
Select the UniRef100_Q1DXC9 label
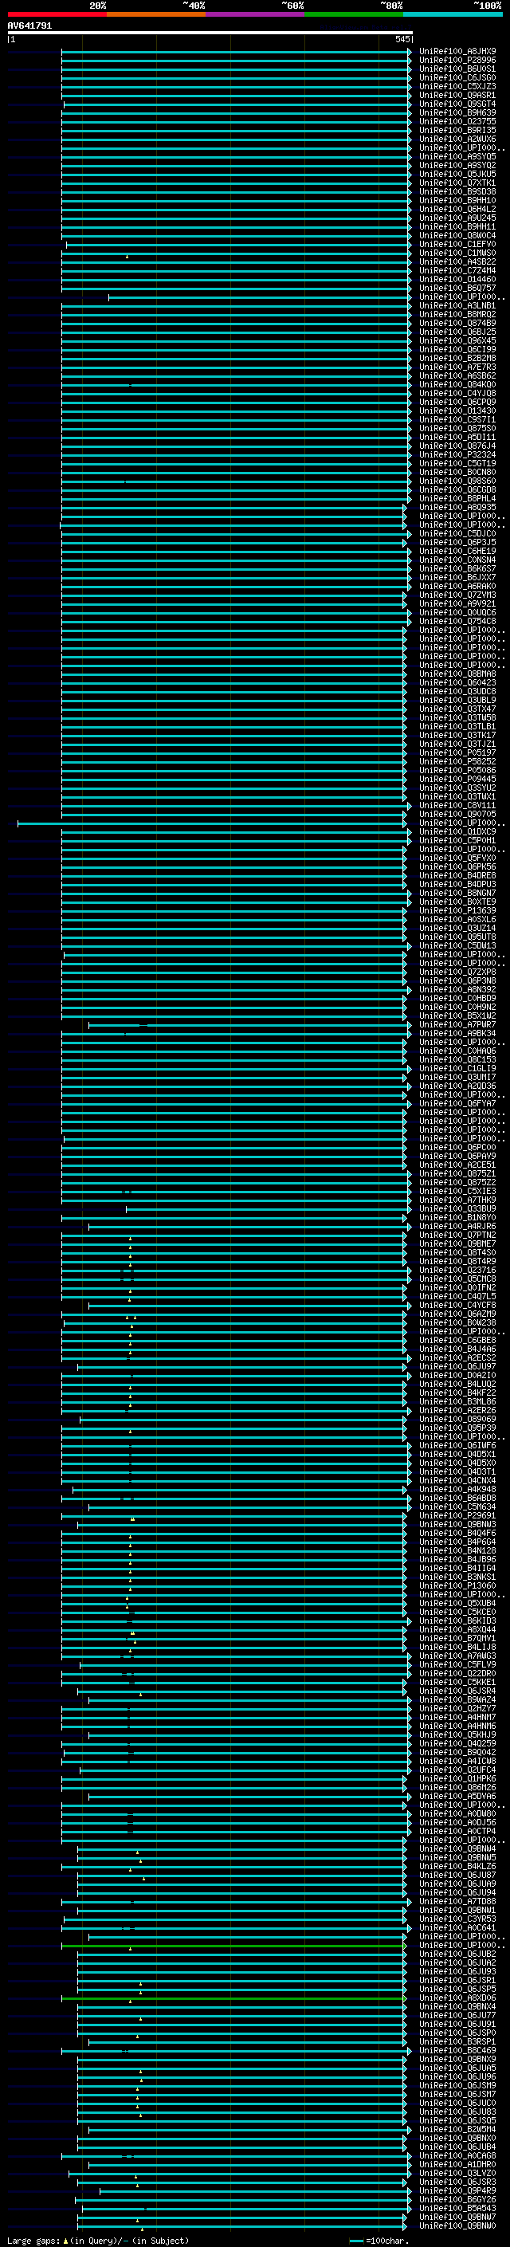click(457, 831)
